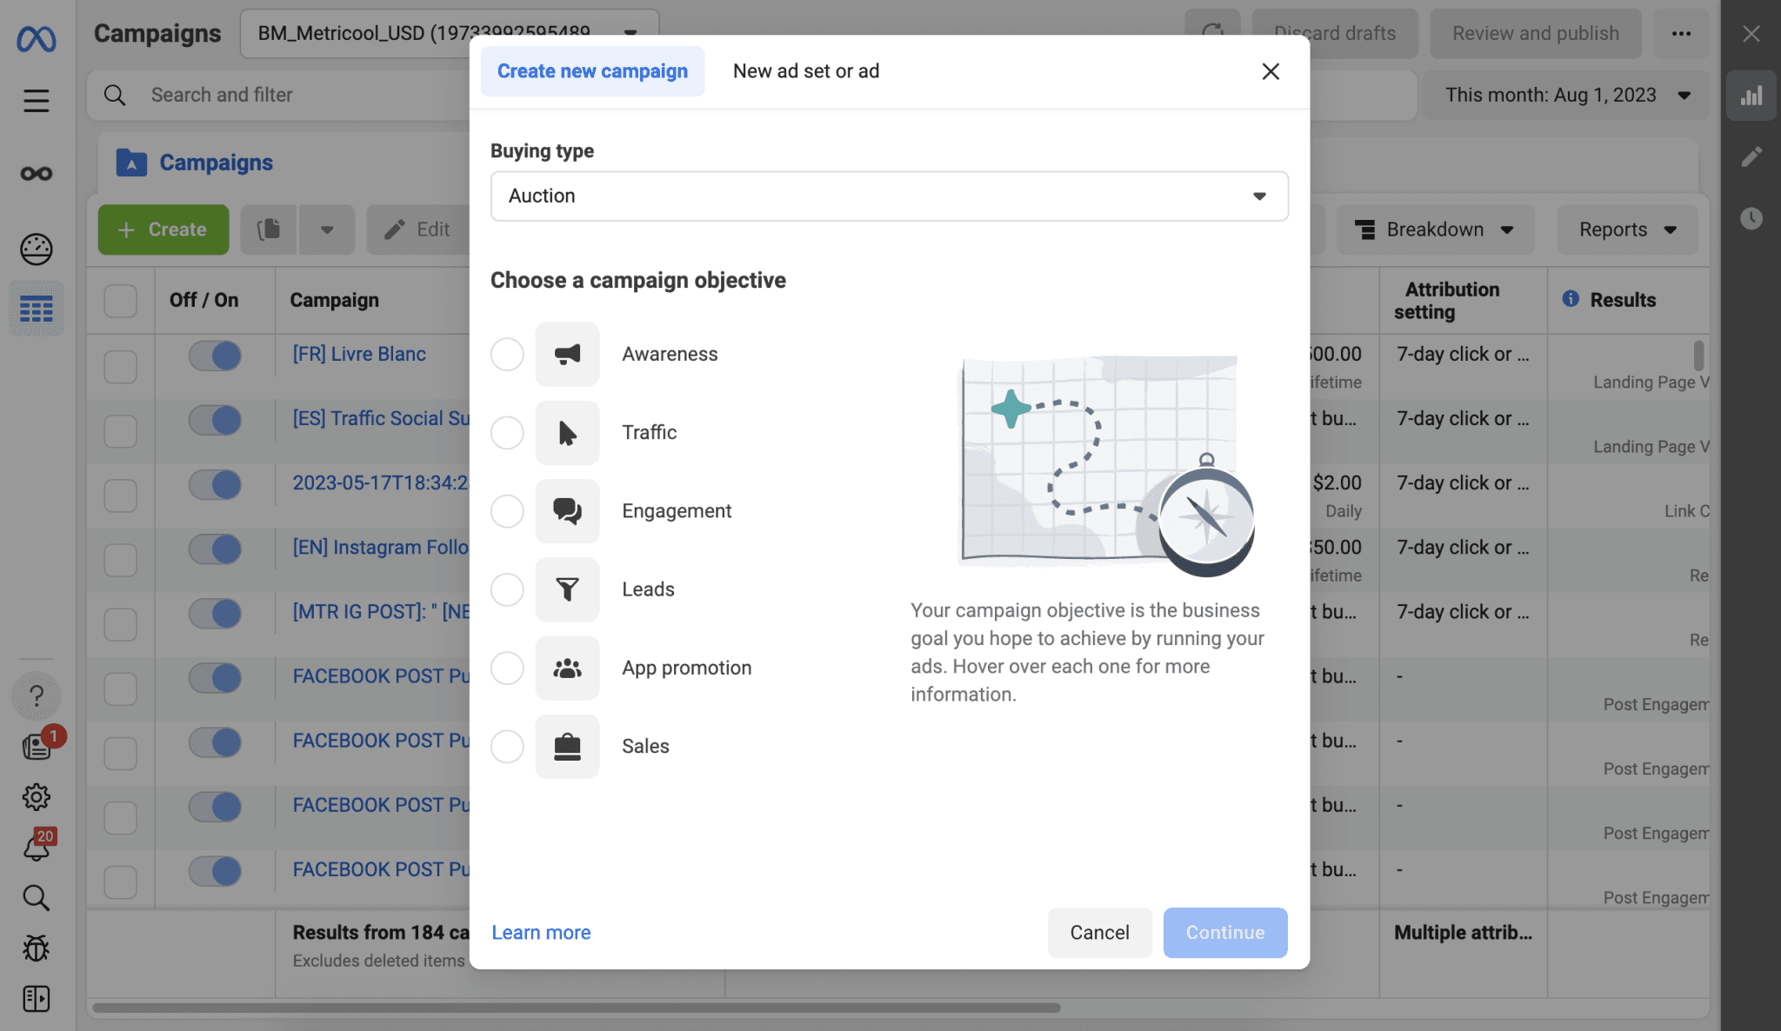The width and height of the screenshot is (1781, 1031).
Task: Click the edit pencil on right sidebar
Action: pyautogui.click(x=1752, y=156)
